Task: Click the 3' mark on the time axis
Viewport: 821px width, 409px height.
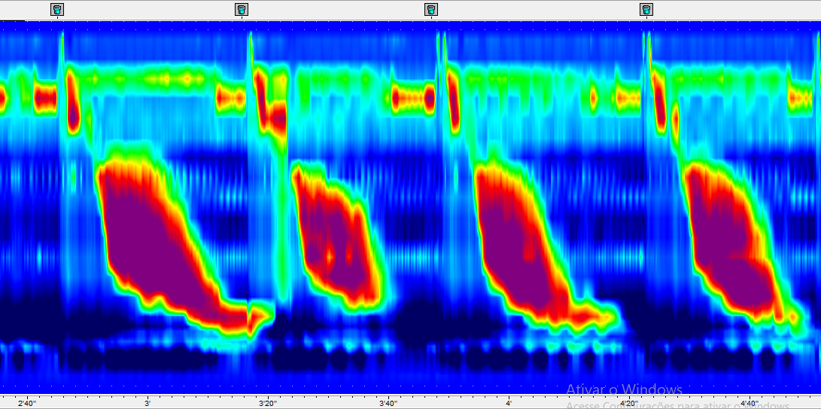Action: (x=147, y=403)
